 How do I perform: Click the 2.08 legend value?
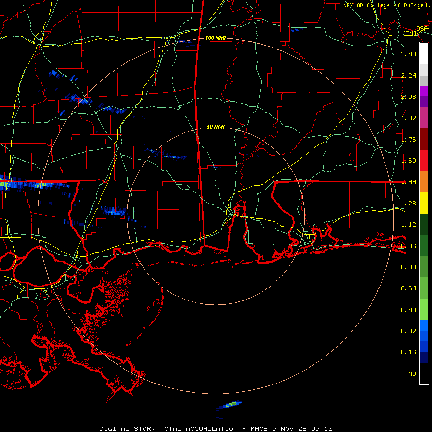[408, 96]
